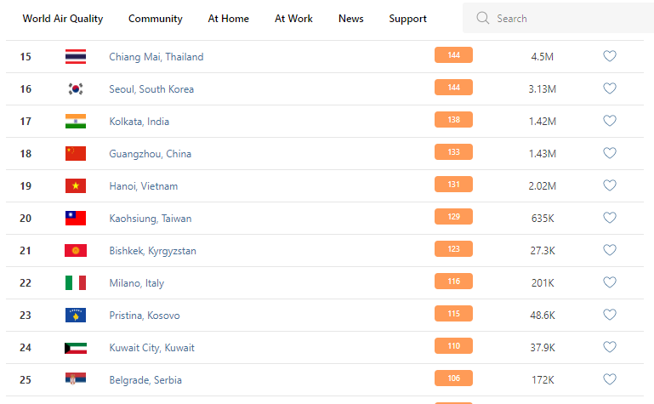Screen dimensions: 654x404
Task: Click the Taiwan flag icon
Action: pos(76,219)
